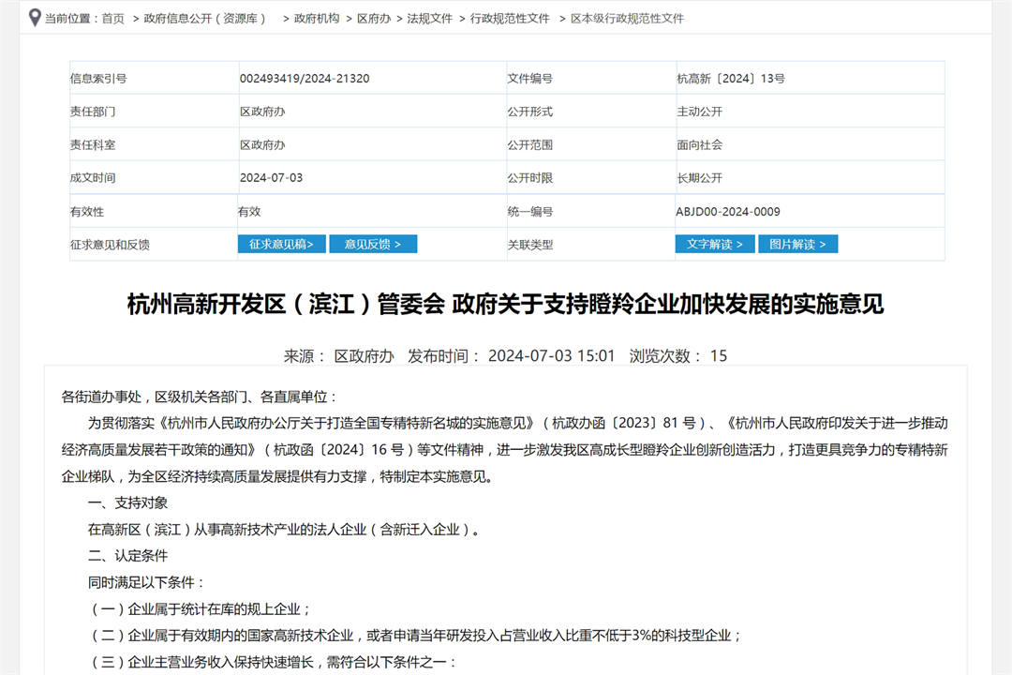Click 区本级行政规范性文件 breadcrumb item
Image resolution: width=1012 pixels, height=675 pixels.
point(627,19)
